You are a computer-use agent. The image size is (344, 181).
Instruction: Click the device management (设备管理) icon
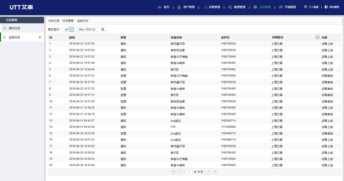[x=205, y=7]
